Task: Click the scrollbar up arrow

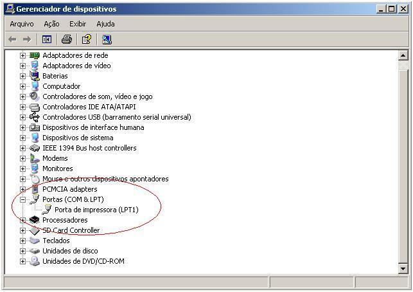Action: [403, 55]
